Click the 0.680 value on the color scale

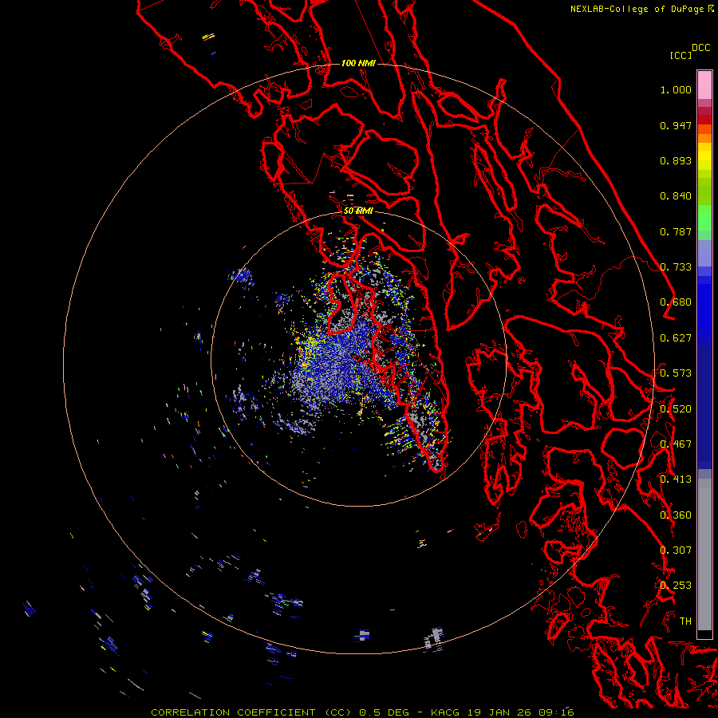pyautogui.click(x=676, y=302)
